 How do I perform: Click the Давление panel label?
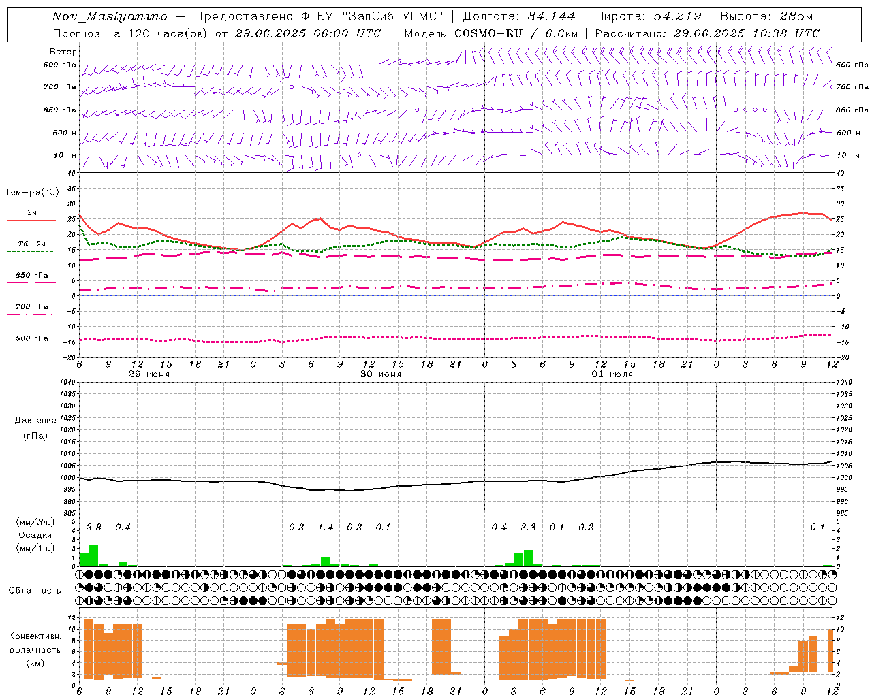35,421
